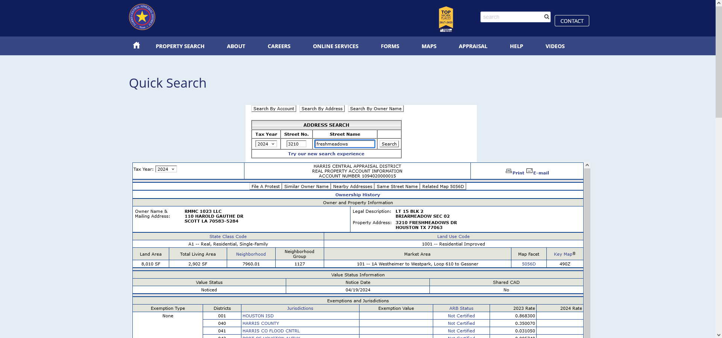
Task: Open the HELP menu
Action: (516, 46)
